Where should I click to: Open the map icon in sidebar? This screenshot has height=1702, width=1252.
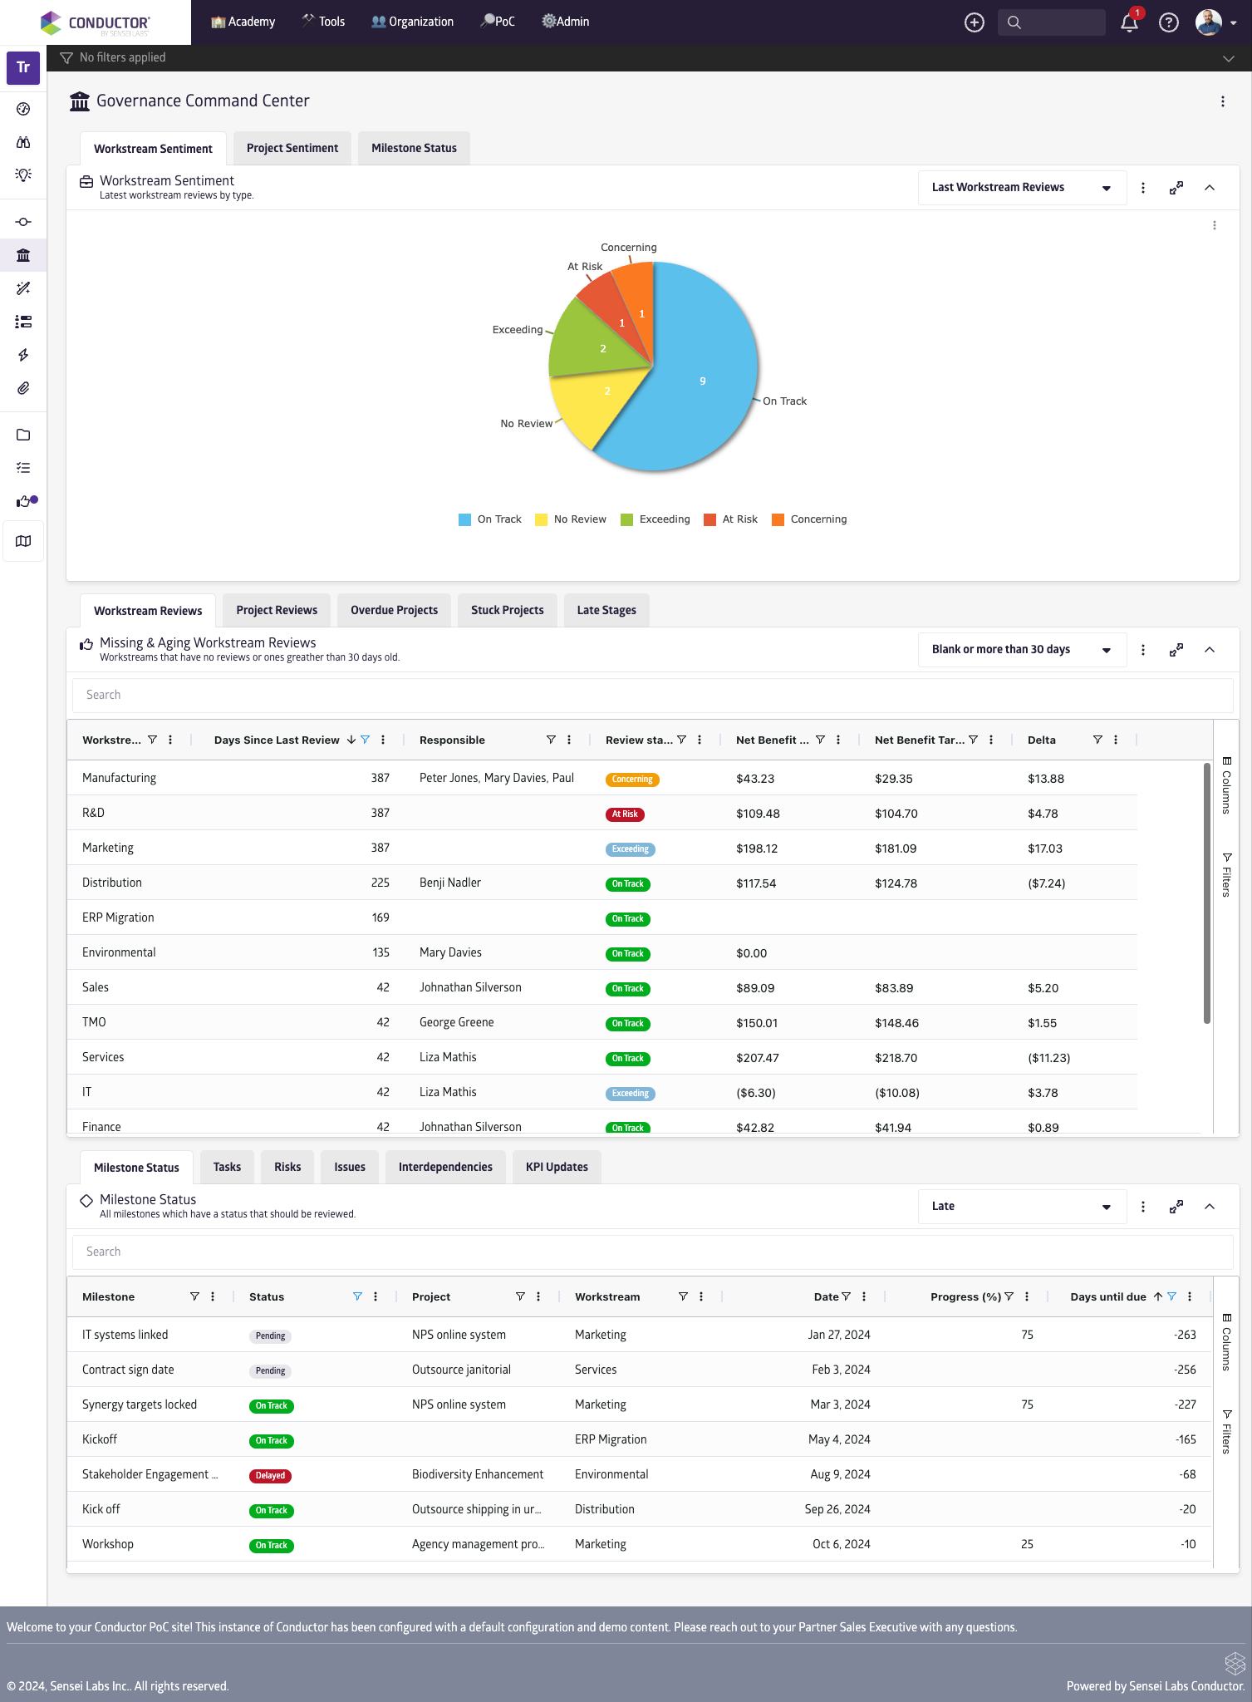tap(23, 541)
